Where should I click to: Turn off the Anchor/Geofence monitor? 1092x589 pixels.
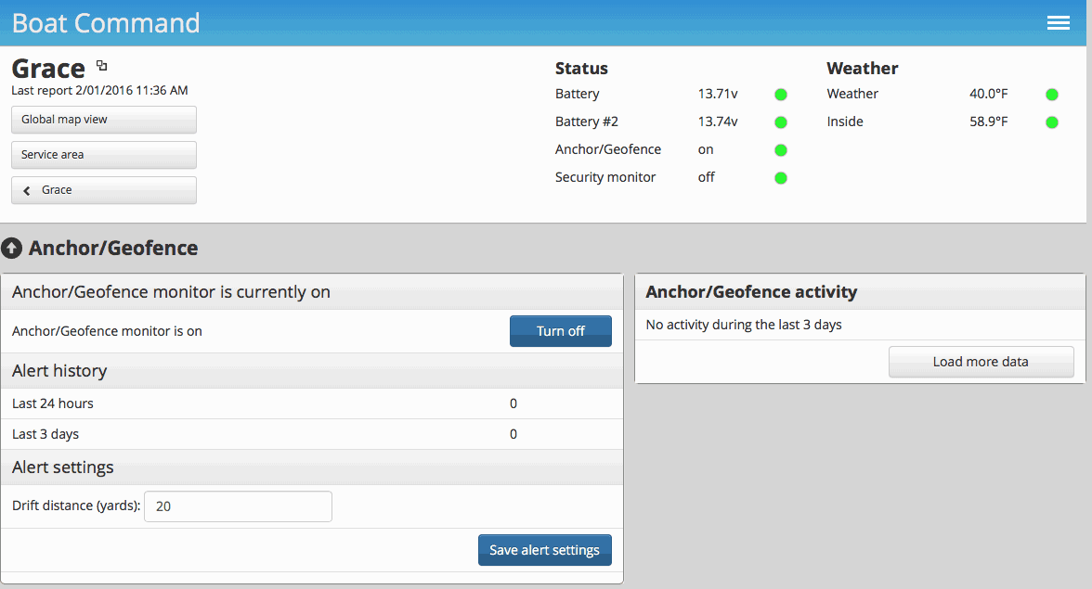[x=561, y=331]
